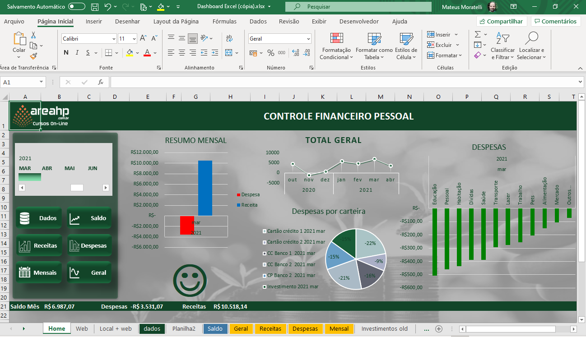Toggle bold formatting with the N button

tap(66, 53)
